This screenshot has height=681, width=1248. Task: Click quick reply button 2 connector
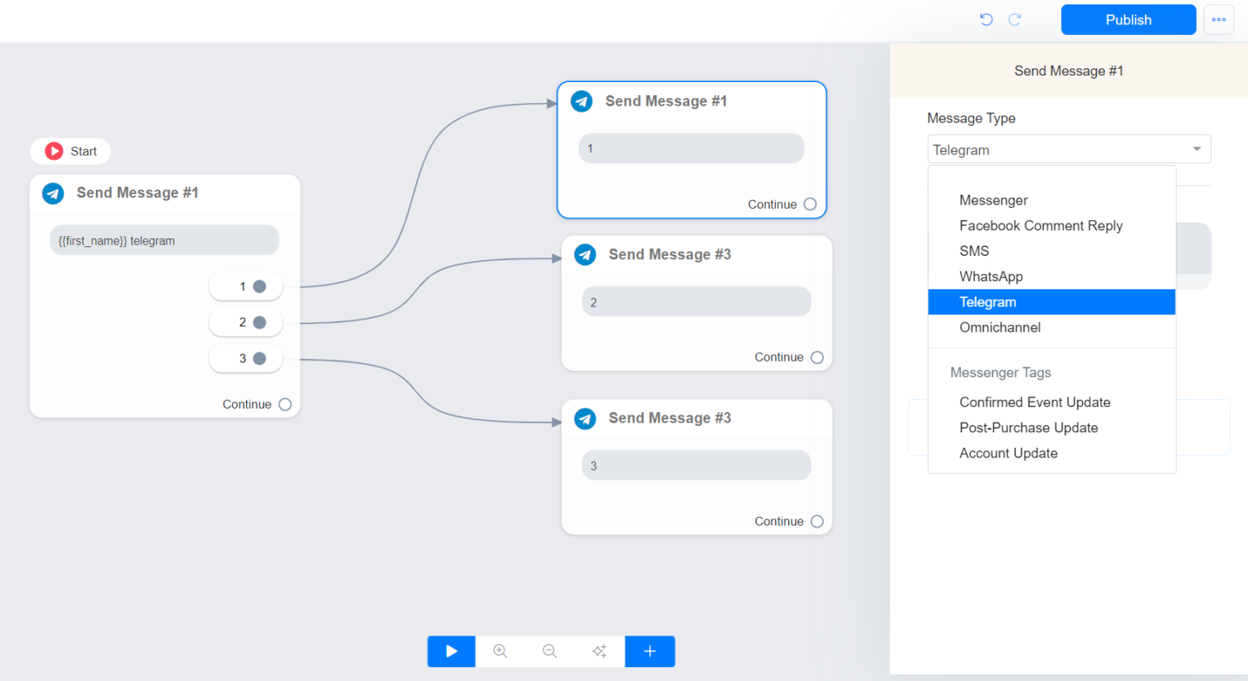[x=259, y=323]
